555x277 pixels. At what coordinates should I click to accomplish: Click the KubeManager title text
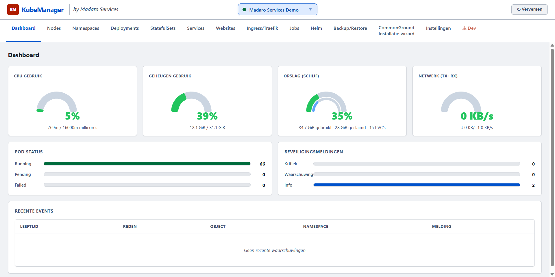pos(43,10)
